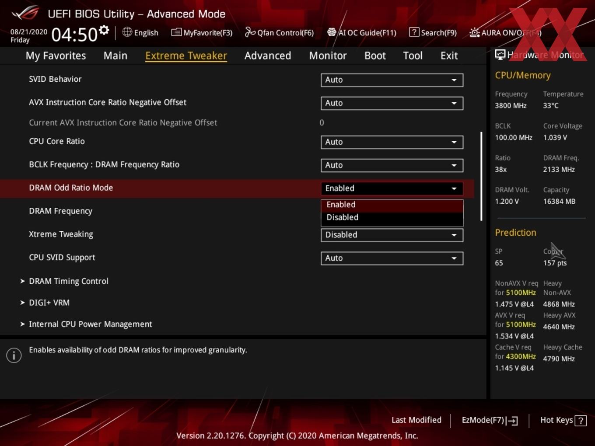
Task: Switch to Main tab
Action: [x=115, y=56]
